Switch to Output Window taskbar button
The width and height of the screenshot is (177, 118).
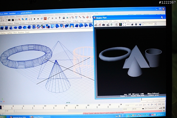40,117
